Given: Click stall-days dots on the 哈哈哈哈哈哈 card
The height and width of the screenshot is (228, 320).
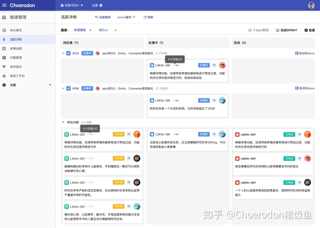Looking at the screenshot, I should click(175, 65).
